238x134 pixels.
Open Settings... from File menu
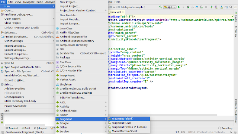28,33
